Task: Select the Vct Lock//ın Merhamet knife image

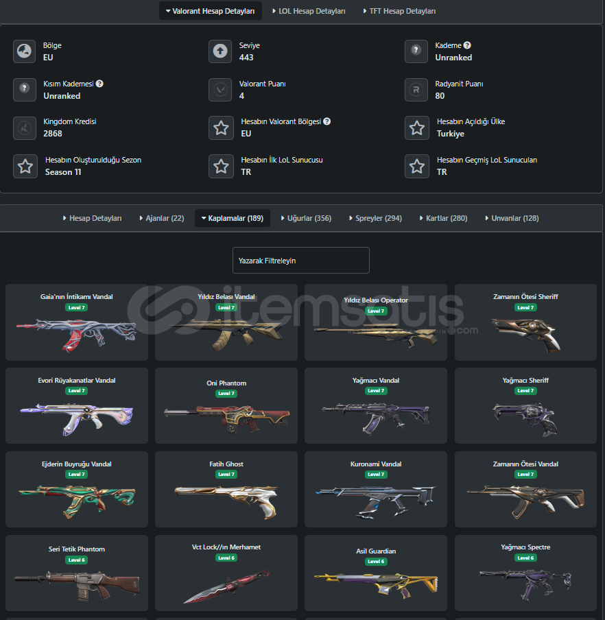Action: pyautogui.click(x=226, y=586)
